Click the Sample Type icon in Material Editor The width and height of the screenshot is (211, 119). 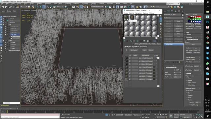[161, 16]
